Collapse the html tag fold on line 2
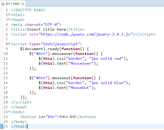The image size is (164, 130). click(x=9, y=15)
